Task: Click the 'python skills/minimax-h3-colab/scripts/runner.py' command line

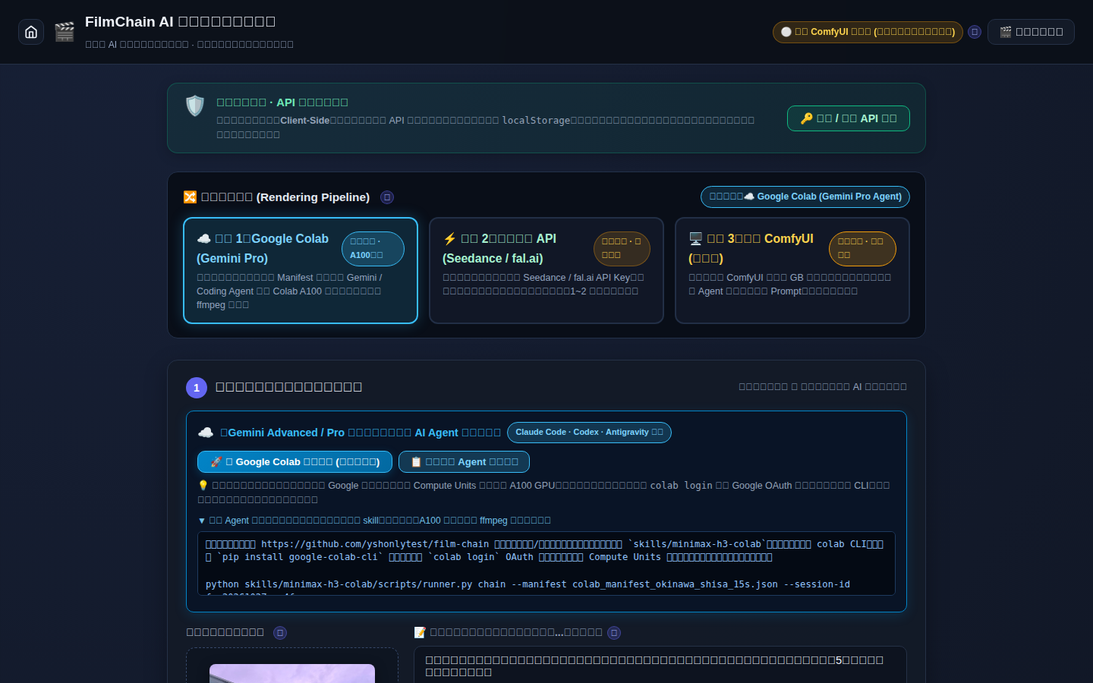Action: (x=528, y=584)
